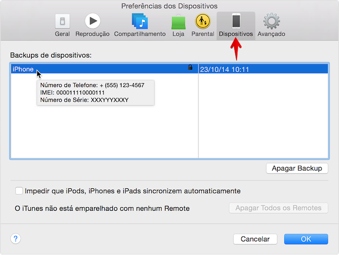Open the Avançado gear icon
The width and height of the screenshot is (339, 255).
(x=272, y=21)
